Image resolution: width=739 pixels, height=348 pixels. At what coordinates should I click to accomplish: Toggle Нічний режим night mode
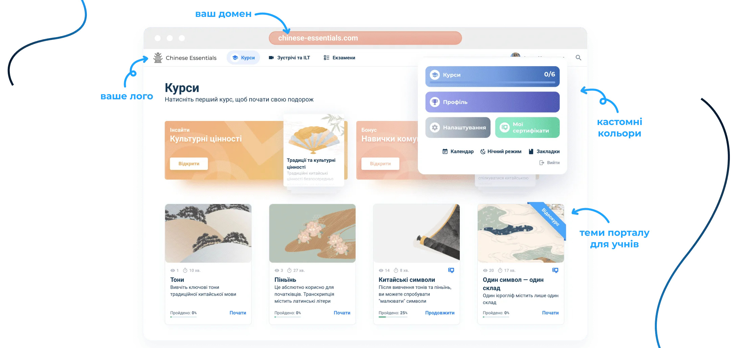(501, 151)
